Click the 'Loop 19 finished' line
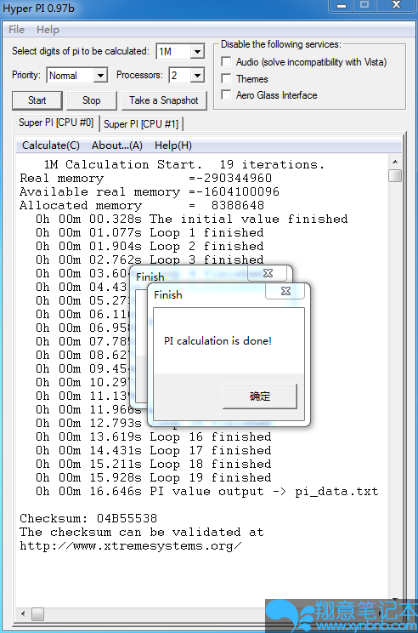The height and width of the screenshot is (633, 418). pos(154,477)
